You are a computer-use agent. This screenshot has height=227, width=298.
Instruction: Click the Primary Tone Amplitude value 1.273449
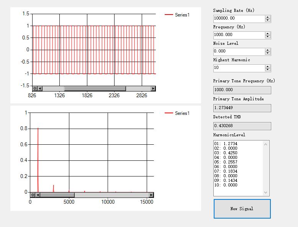242,108
